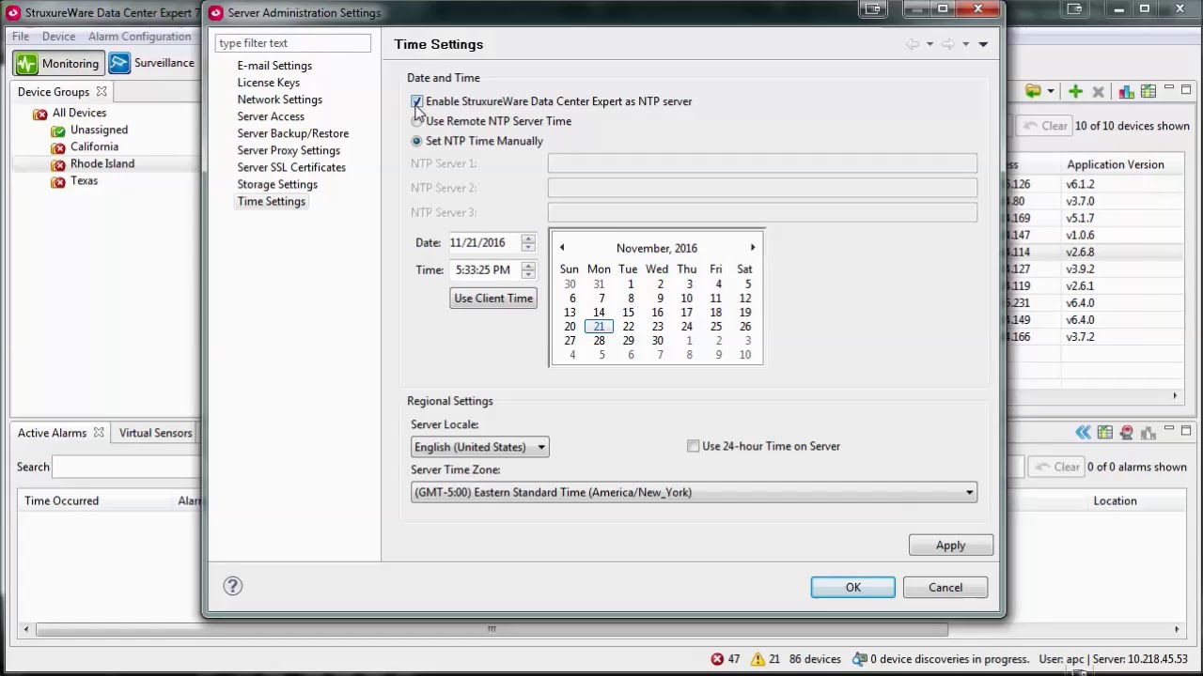Click the Apply button
1203x676 pixels.
click(x=950, y=545)
